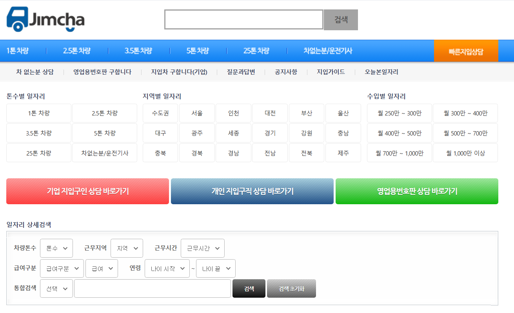Viewport: 514px width, 313px height.
Task: Choose 전북 region
Action: tap(307, 153)
